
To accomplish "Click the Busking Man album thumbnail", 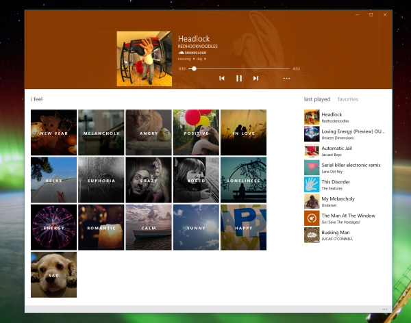I will tap(312, 235).
